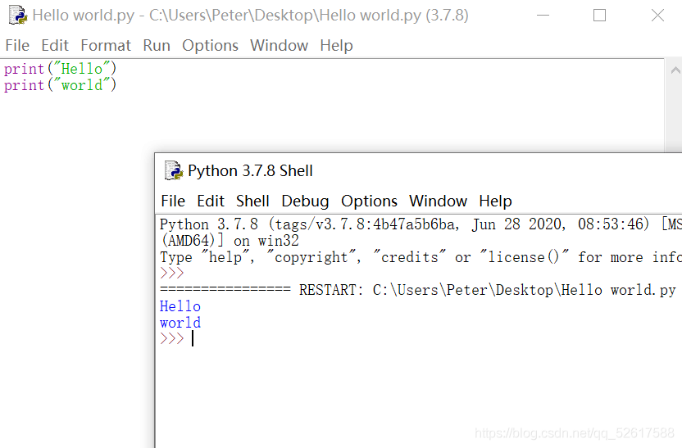The image size is (682, 448).
Task: Click the editor scrollbar up arrow
Action: (675, 70)
